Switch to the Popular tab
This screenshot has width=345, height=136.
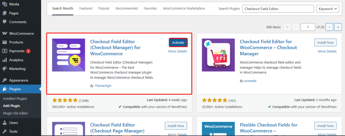pyautogui.click(x=104, y=8)
